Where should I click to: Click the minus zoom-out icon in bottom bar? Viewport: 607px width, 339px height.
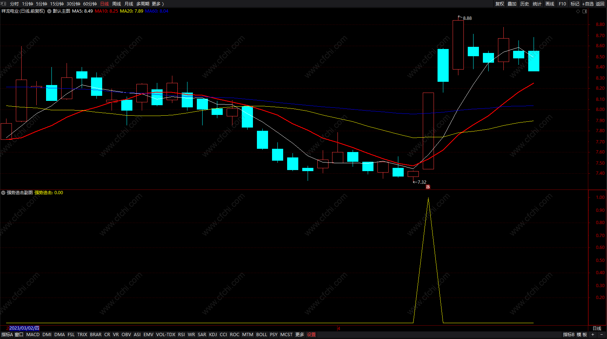[x=601, y=334]
